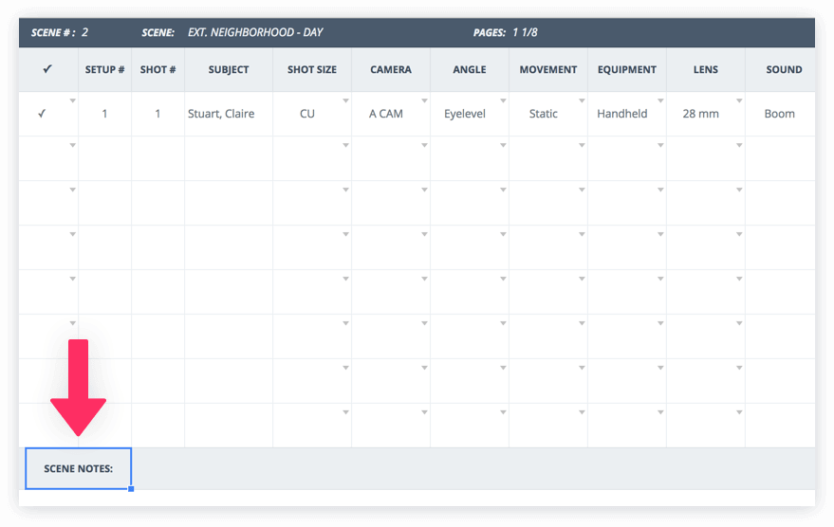Click the 'Static' movement value
The width and height of the screenshot is (834, 527).
(544, 114)
